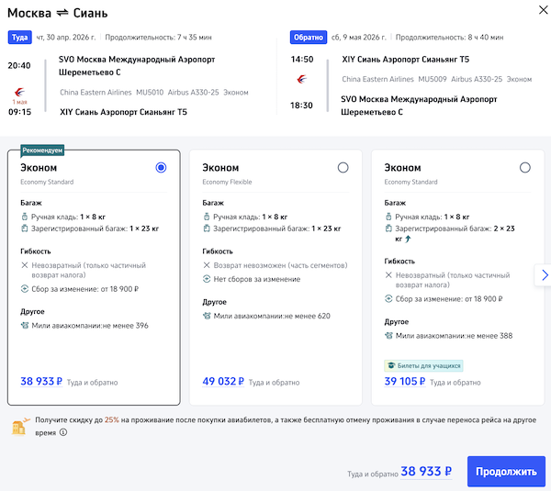The image size is (551, 491).
Task: Choose the third Эконом fare with 2 × 23 кг
Action: tap(524, 168)
